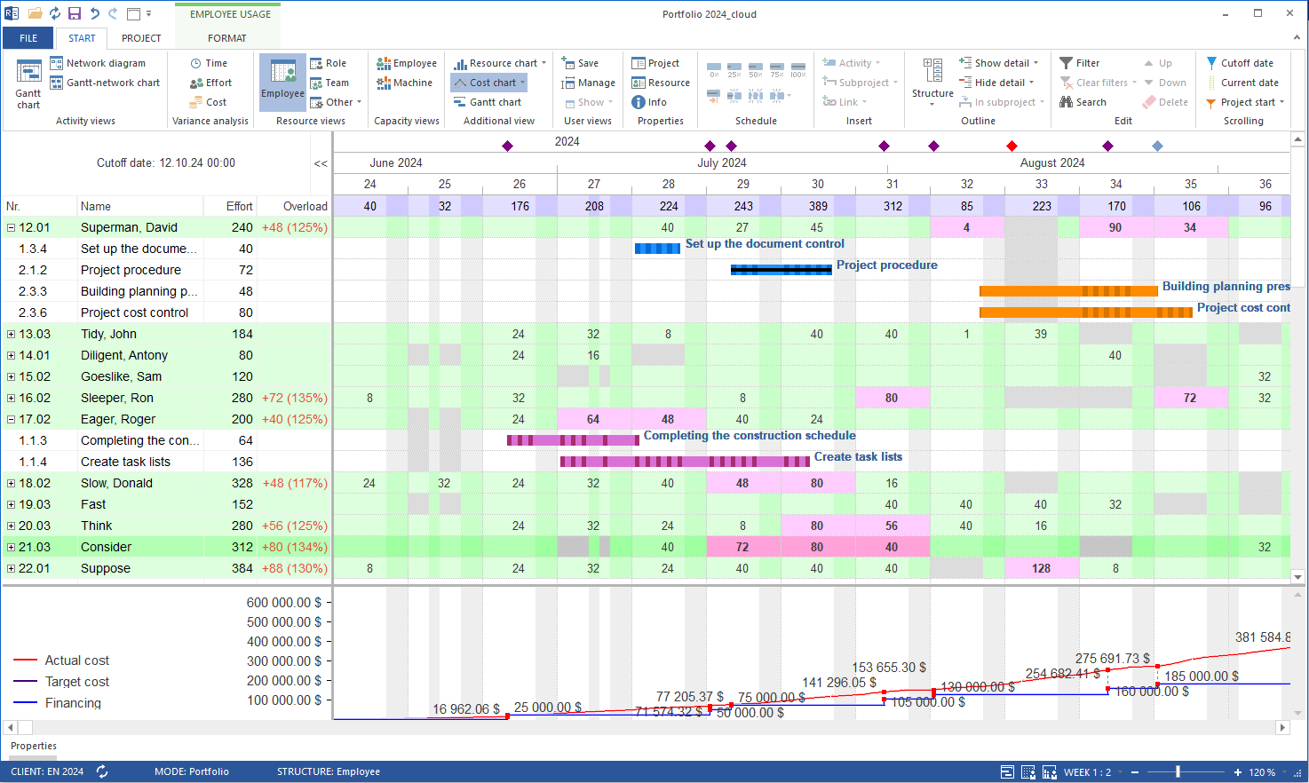Collapse the Superman, David row
The width and height of the screenshot is (1309, 783).
11,227
